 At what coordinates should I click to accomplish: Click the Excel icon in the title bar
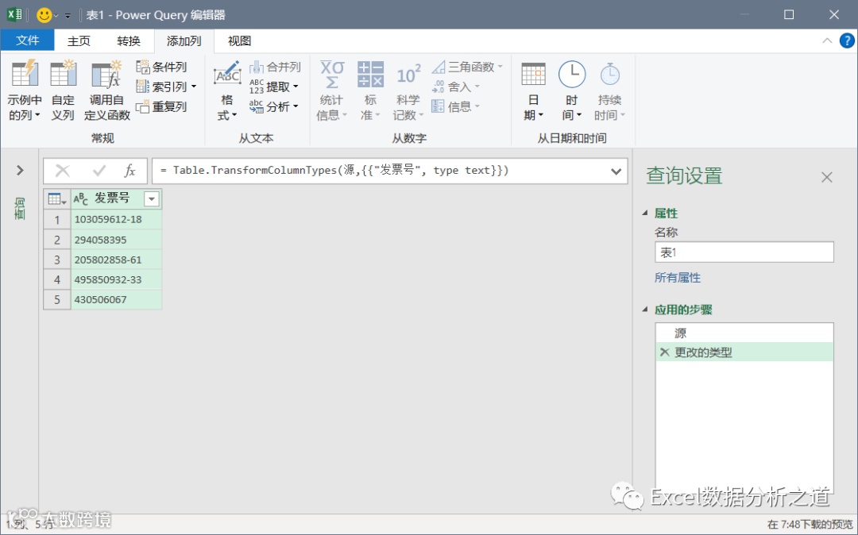(x=15, y=15)
